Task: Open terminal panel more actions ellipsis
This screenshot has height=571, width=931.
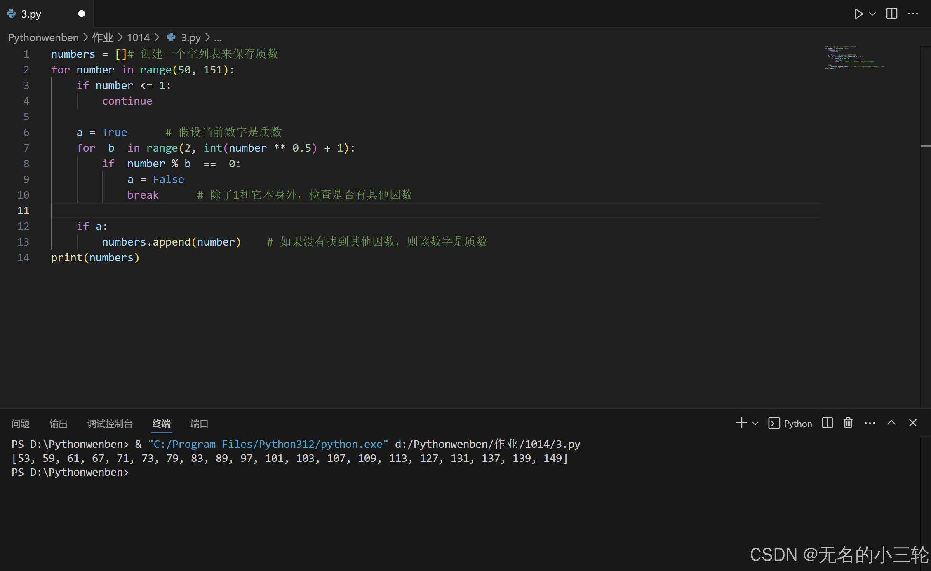Action: (x=870, y=424)
